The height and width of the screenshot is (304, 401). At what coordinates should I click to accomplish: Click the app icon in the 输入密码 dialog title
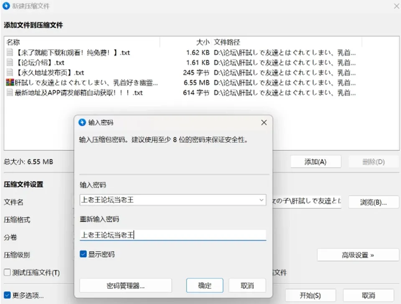tap(82, 122)
